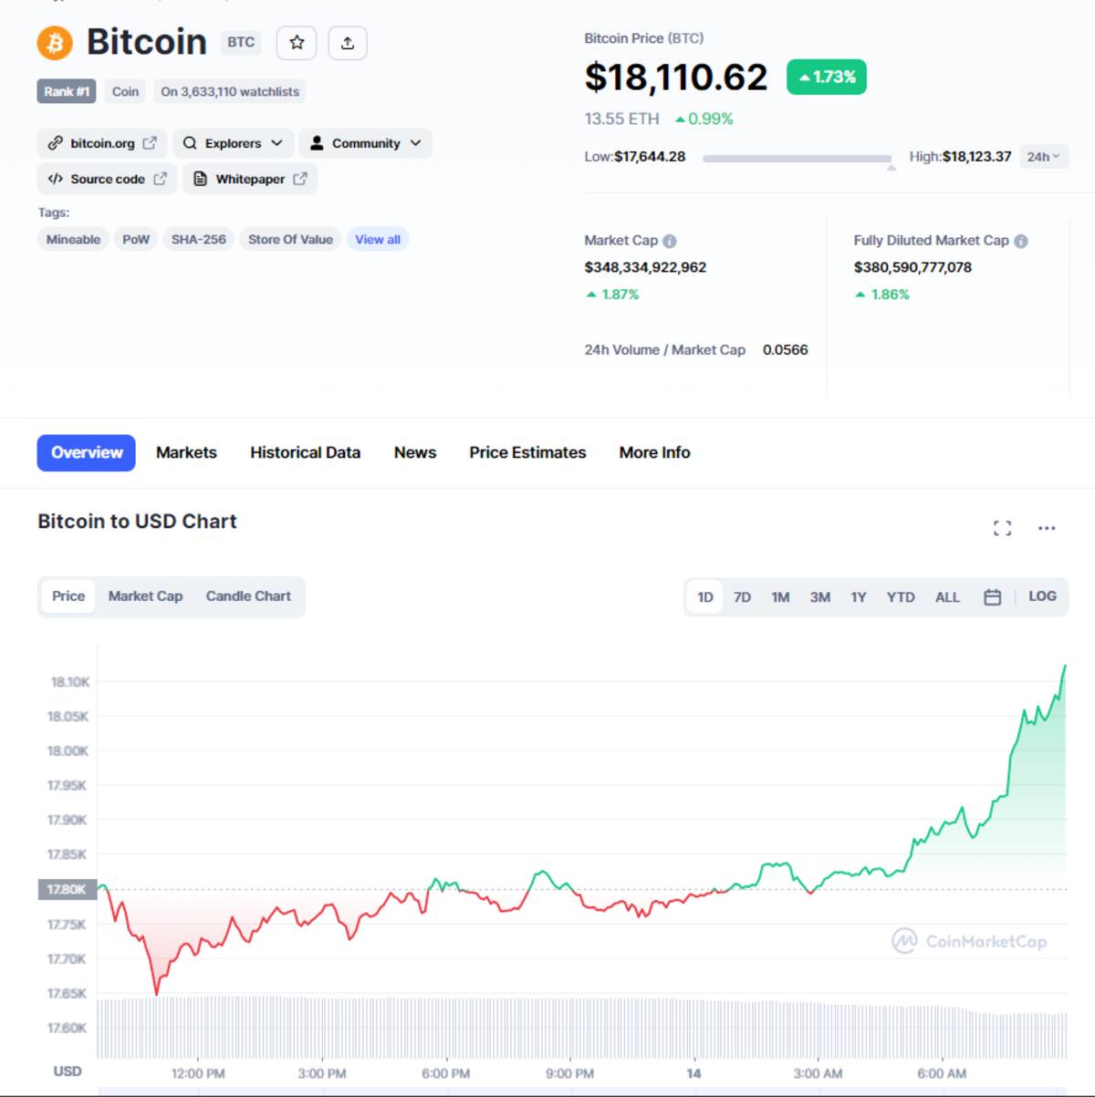Toggle LOG scale on the chart

[x=1042, y=596]
